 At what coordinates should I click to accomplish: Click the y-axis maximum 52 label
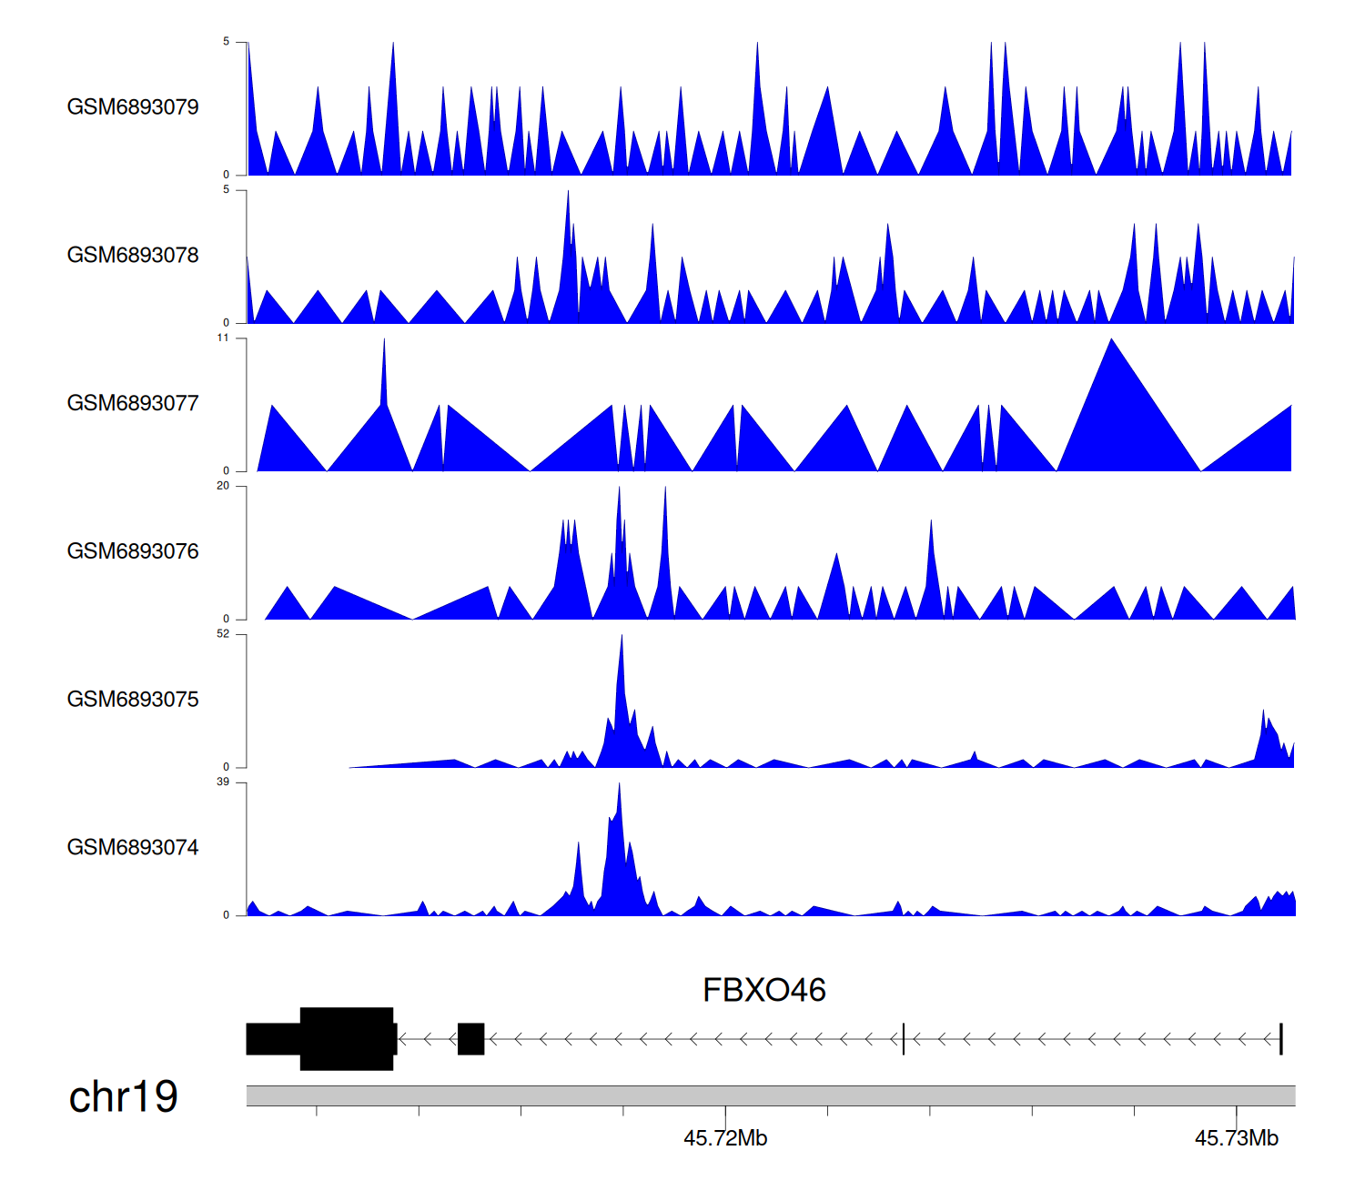[x=223, y=634]
